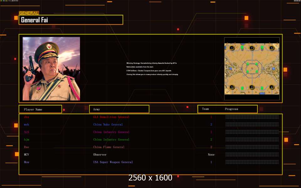The image size is (301, 188).
Task: Click the red player name in the top row
Action: coord(26,117)
